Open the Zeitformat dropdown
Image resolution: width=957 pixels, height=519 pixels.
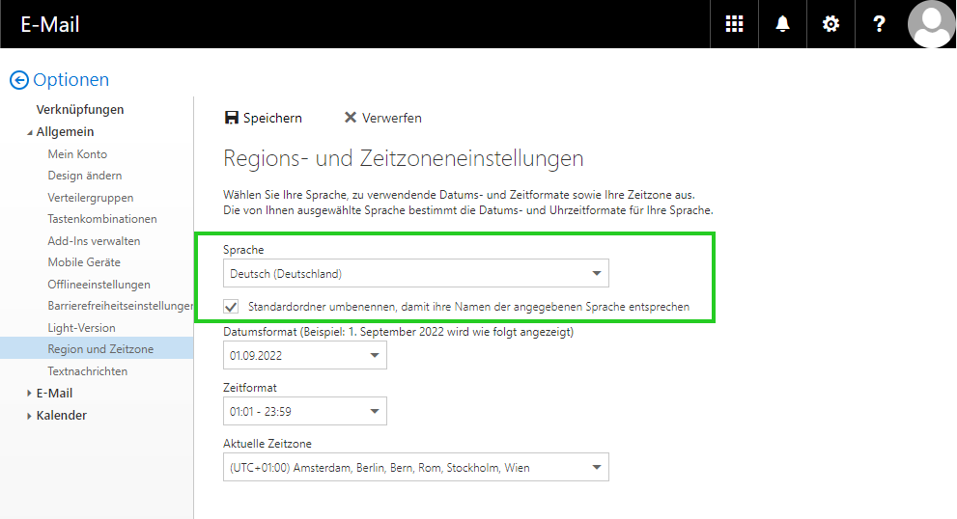304,412
